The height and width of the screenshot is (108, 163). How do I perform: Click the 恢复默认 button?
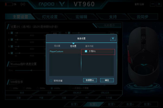(90, 80)
